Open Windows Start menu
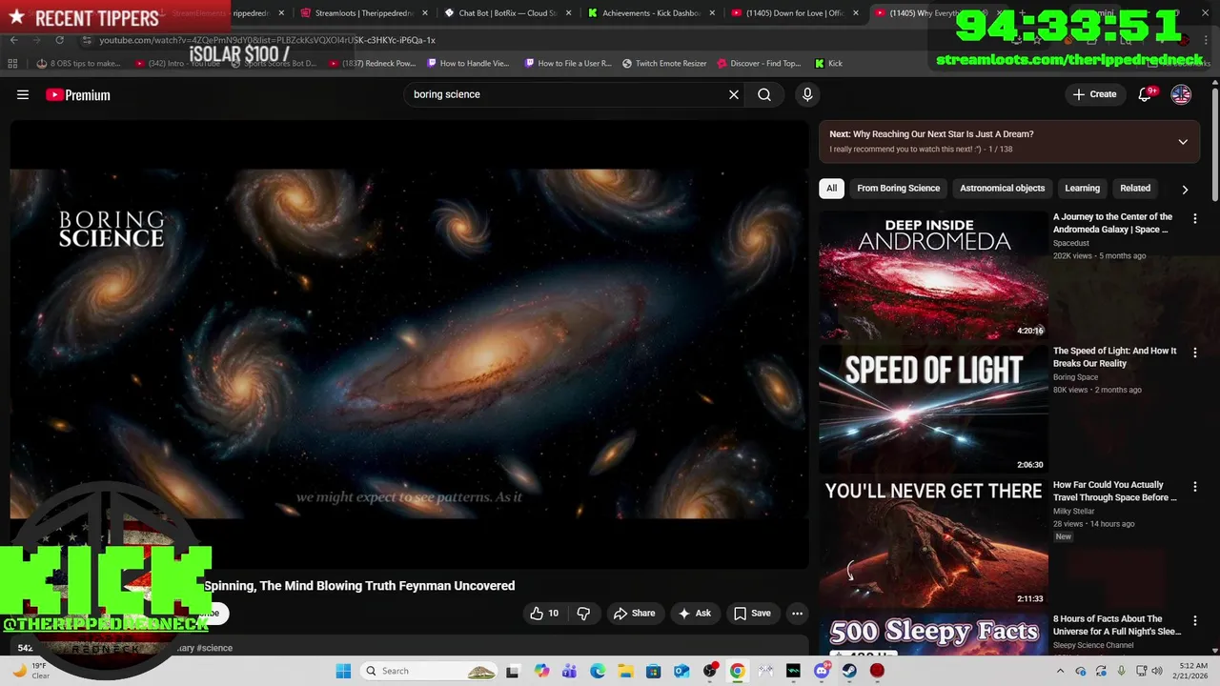The image size is (1220, 686). point(343,671)
